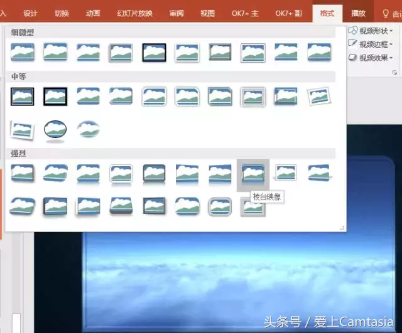Click the 强烈 section header

point(170,153)
